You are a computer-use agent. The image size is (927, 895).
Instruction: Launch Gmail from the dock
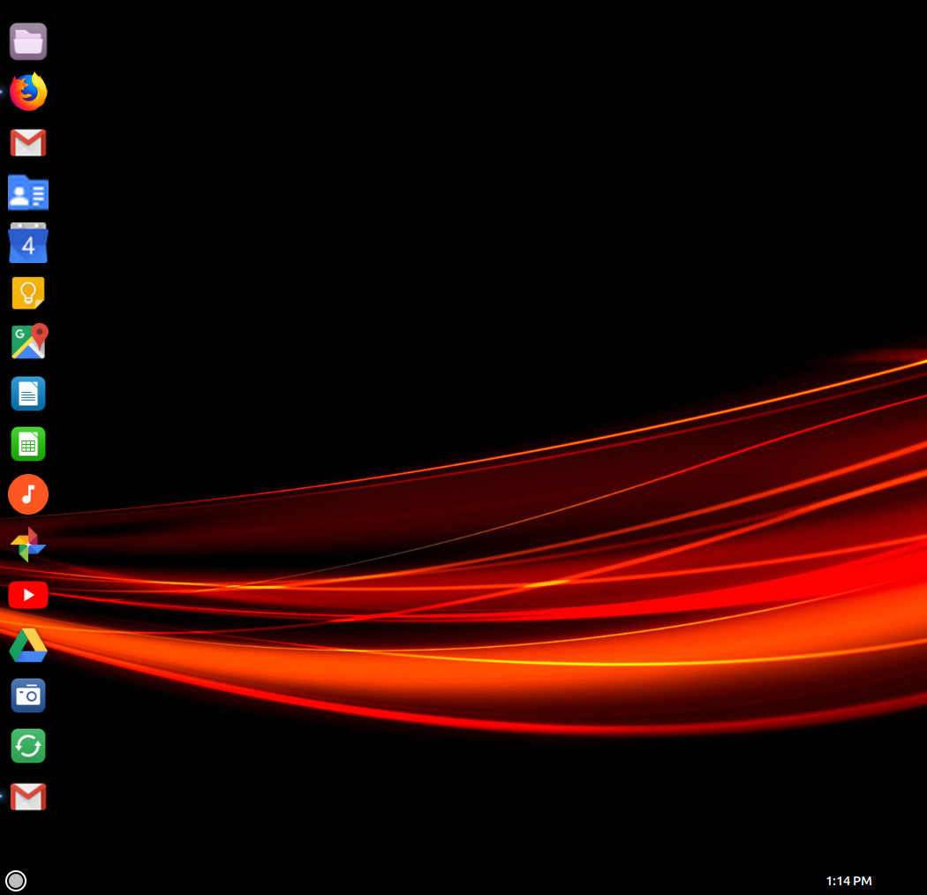tap(28, 141)
